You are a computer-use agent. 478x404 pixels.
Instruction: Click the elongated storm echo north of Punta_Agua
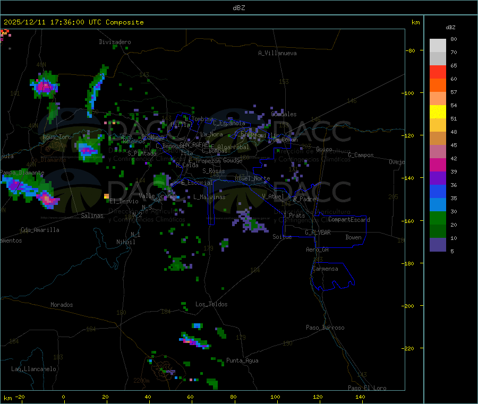coord(195,341)
